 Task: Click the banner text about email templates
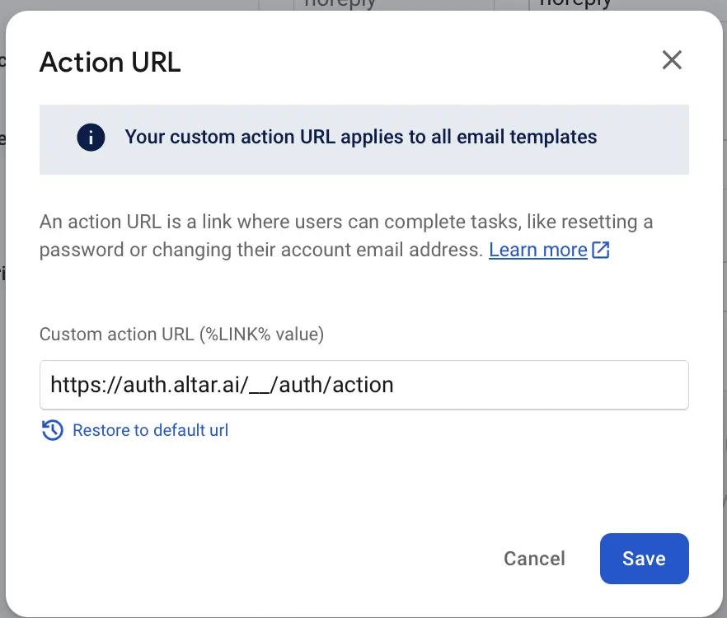click(360, 138)
